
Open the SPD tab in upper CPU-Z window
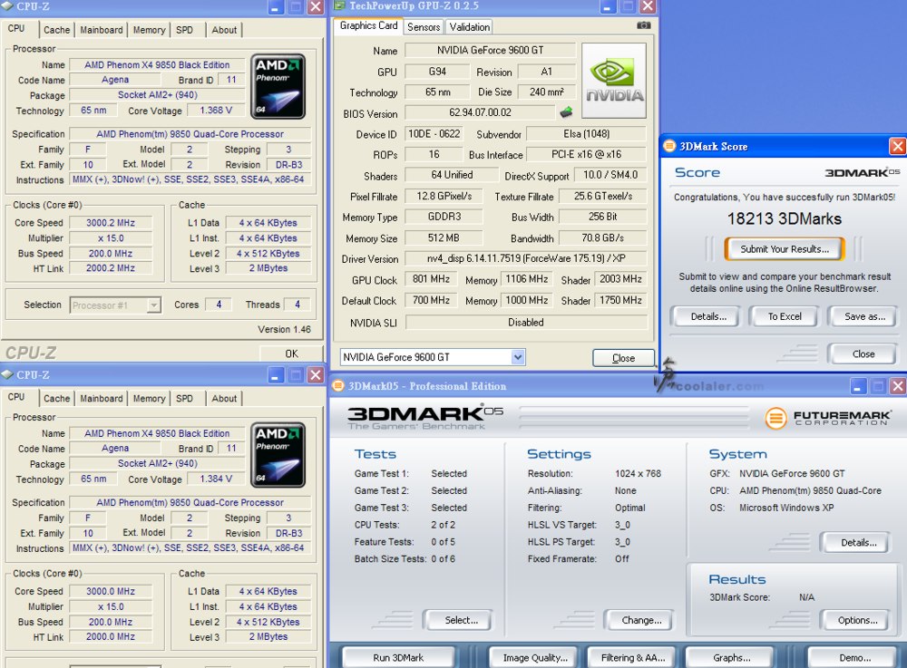[x=184, y=30]
